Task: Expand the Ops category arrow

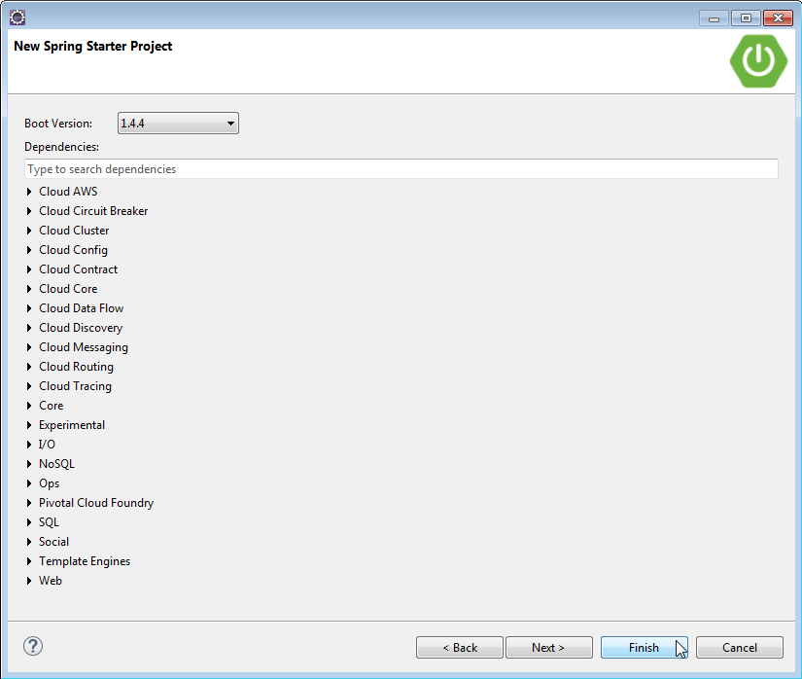Action: pyautogui.click(x=29, y=483)
